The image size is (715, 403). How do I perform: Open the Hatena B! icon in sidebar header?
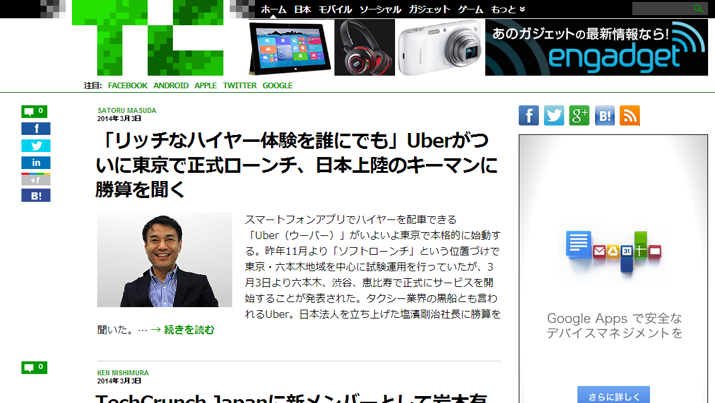(x=605, y=115)
